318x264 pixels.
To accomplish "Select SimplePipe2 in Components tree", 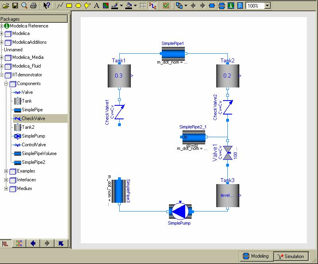I will coord(29,162).
